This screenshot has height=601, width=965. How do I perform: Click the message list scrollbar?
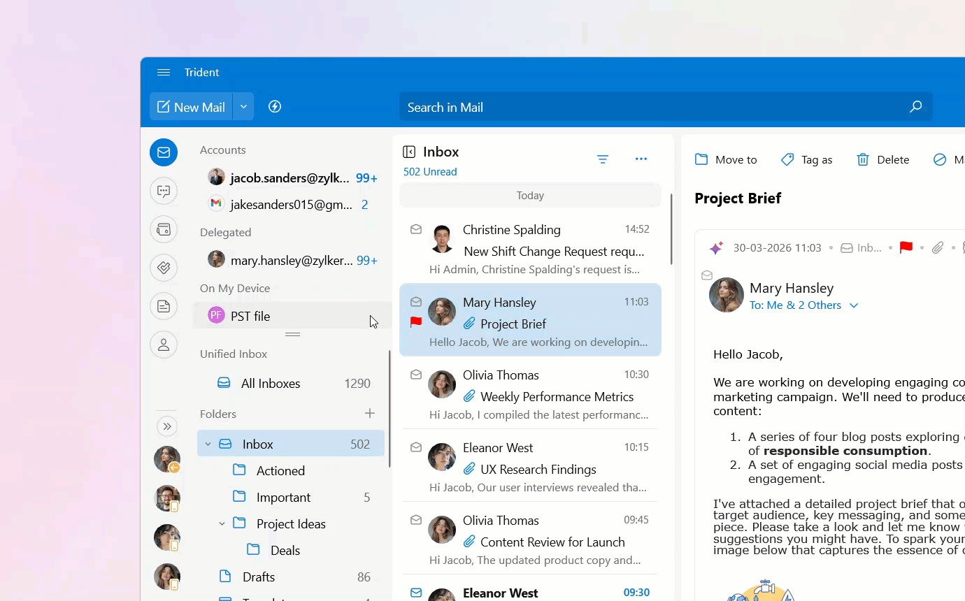click(x=671, y=229)
